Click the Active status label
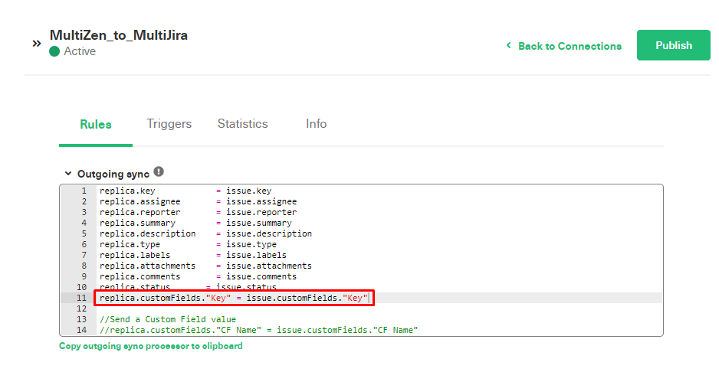Screen dimensions: 719x372 (80, 51)
